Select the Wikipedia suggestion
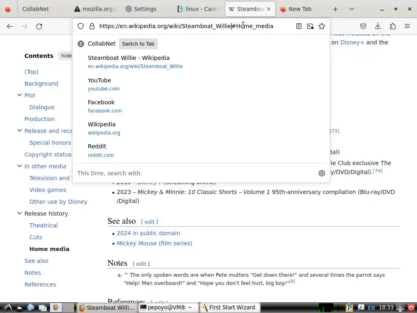This screenshot has width=417, height=313. (x=201, y=128)
